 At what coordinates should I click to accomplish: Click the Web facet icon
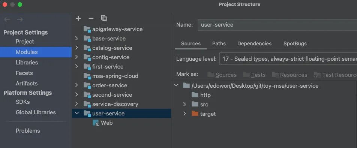[96, 123]
